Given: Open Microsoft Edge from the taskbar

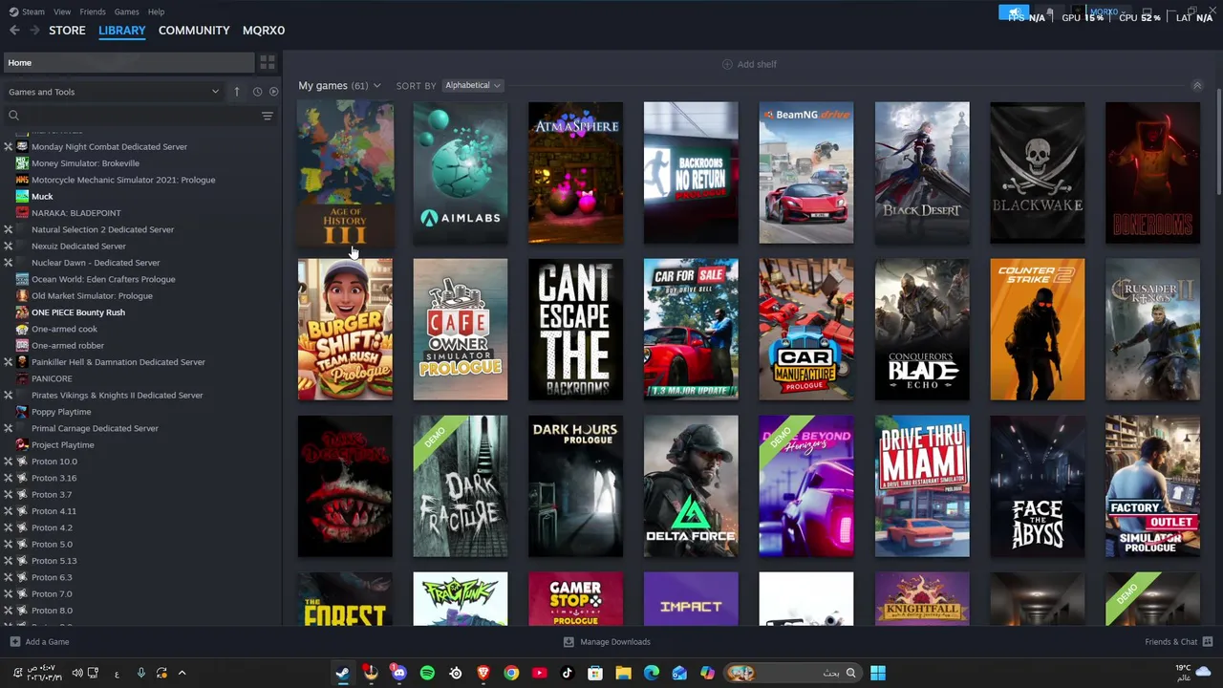Looking at the screenshot, I should tap(651, 673).
